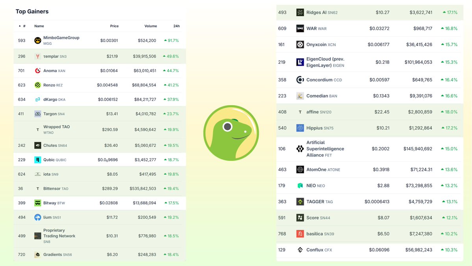Click the $0.0006413 price cell
472x266 pixels.
377,201
